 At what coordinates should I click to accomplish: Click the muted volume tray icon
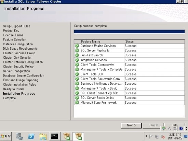(x=163, y=137)
